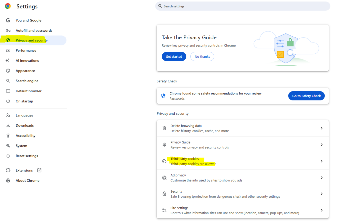Expand the Third-party cookies row chevron
The height and width of the screenshot is (224, 341).
click(322, 161)
